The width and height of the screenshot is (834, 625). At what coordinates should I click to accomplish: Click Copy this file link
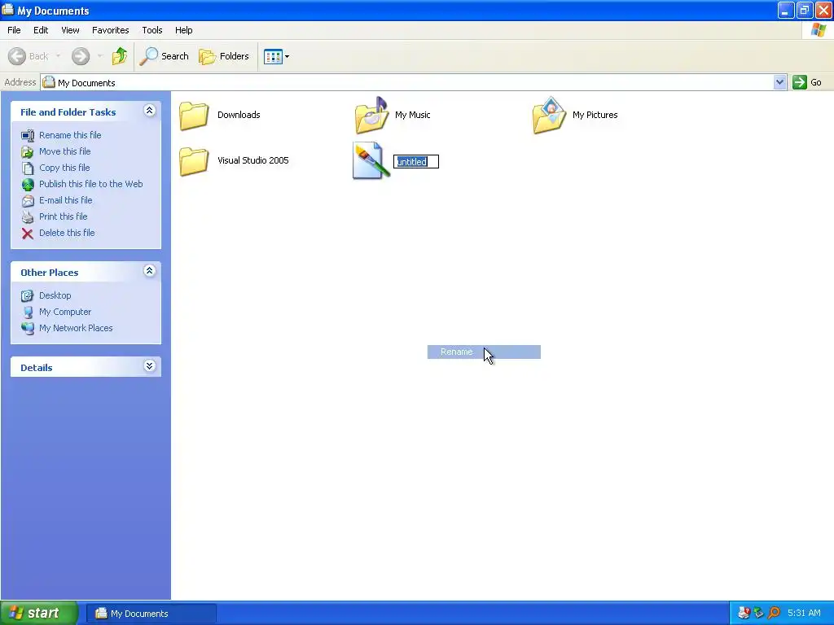(64, 168)
